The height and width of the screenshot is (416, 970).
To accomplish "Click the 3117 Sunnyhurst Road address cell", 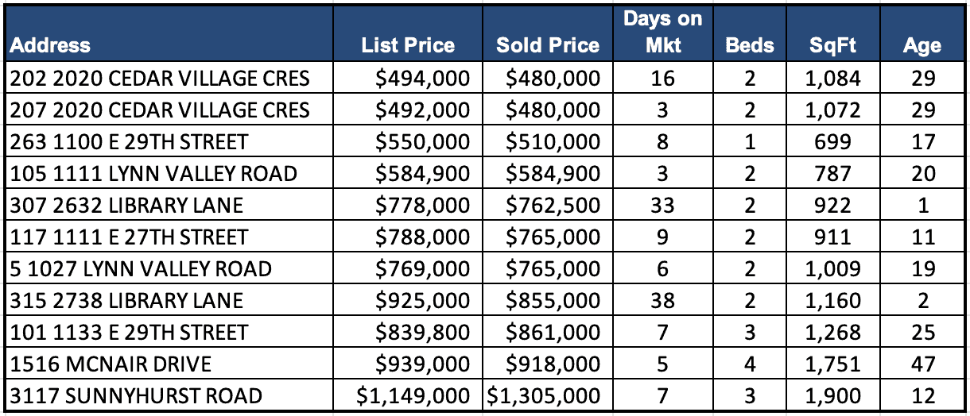I will coord(136,395).
